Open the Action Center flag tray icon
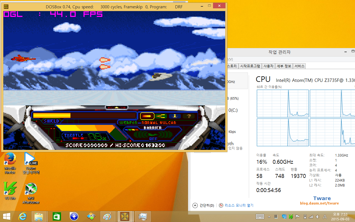 tap(298, 216)
